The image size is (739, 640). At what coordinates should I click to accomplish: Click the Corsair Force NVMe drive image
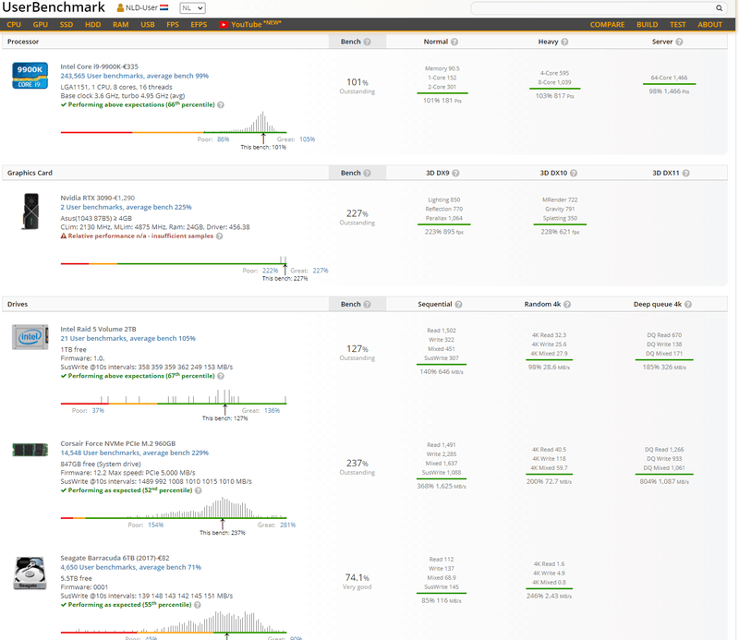[x=30, y=450]
